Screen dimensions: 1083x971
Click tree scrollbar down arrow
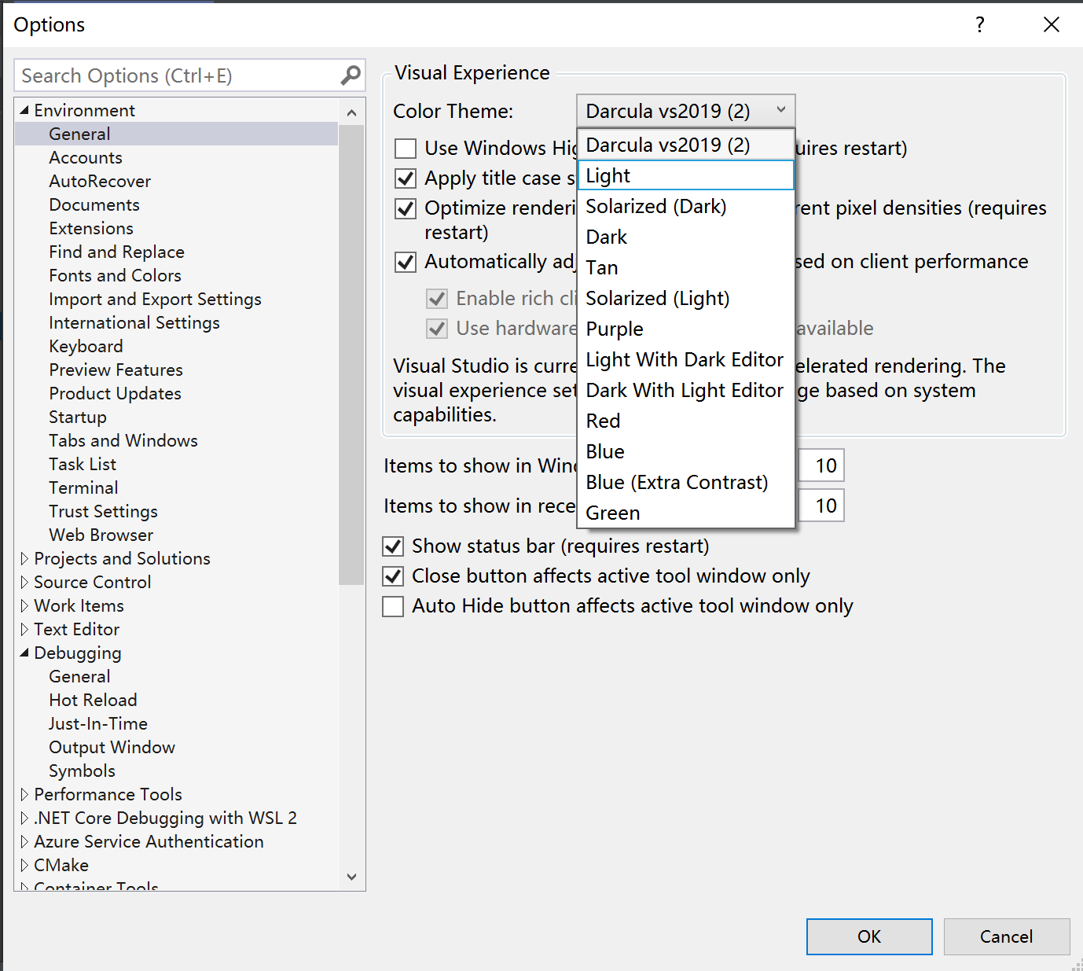tap(351, 877)
